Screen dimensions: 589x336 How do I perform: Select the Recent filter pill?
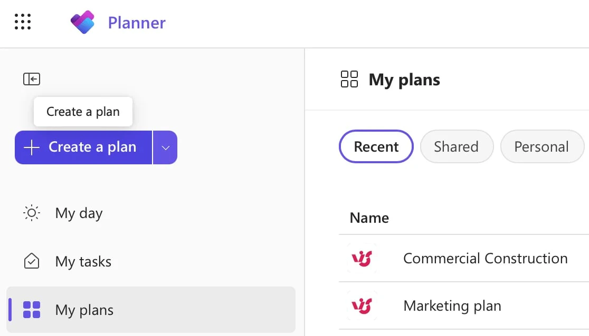tap(376, 146)
